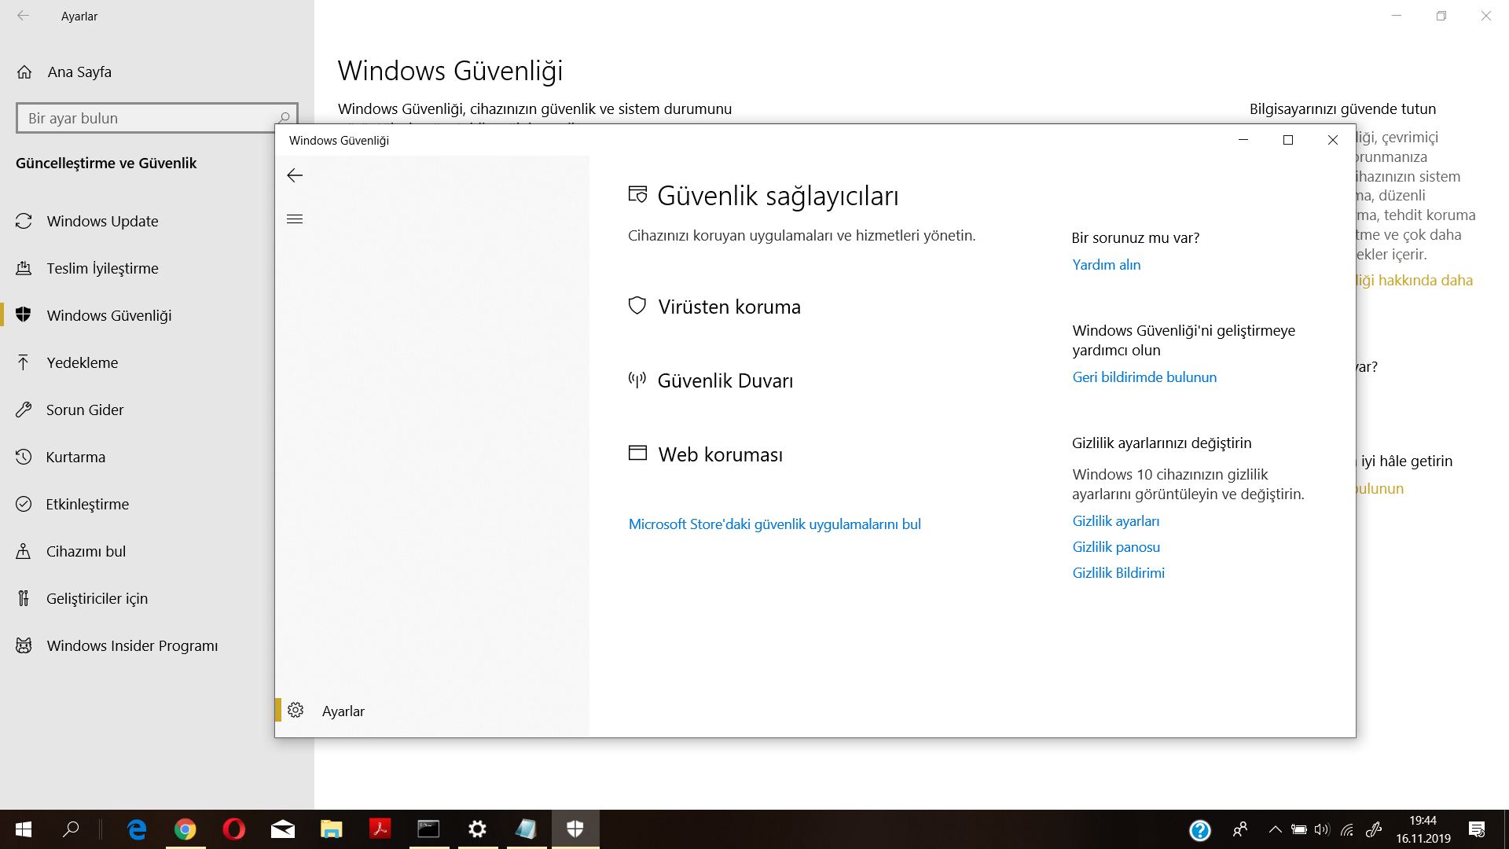This screenshot has width=1509, height=849.
Task: Launch Opera browser from taskbar
Action: tap(234, 829)
